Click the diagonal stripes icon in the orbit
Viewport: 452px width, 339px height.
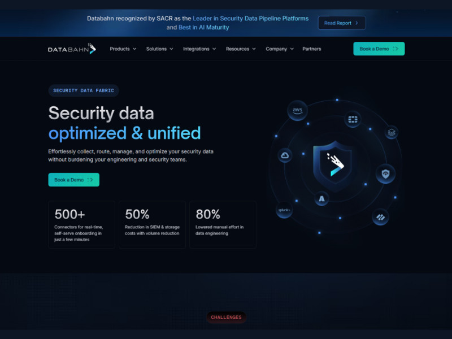coord(380,217)
